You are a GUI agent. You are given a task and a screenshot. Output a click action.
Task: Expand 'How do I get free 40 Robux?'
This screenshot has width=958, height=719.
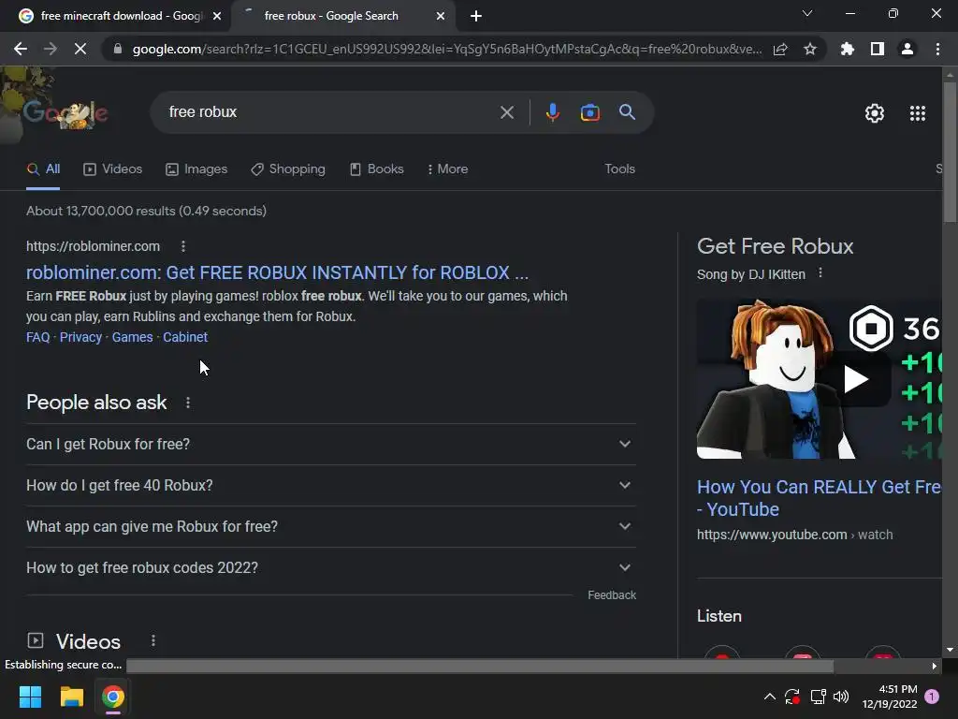pyautogui.click(x=330, y=486)
